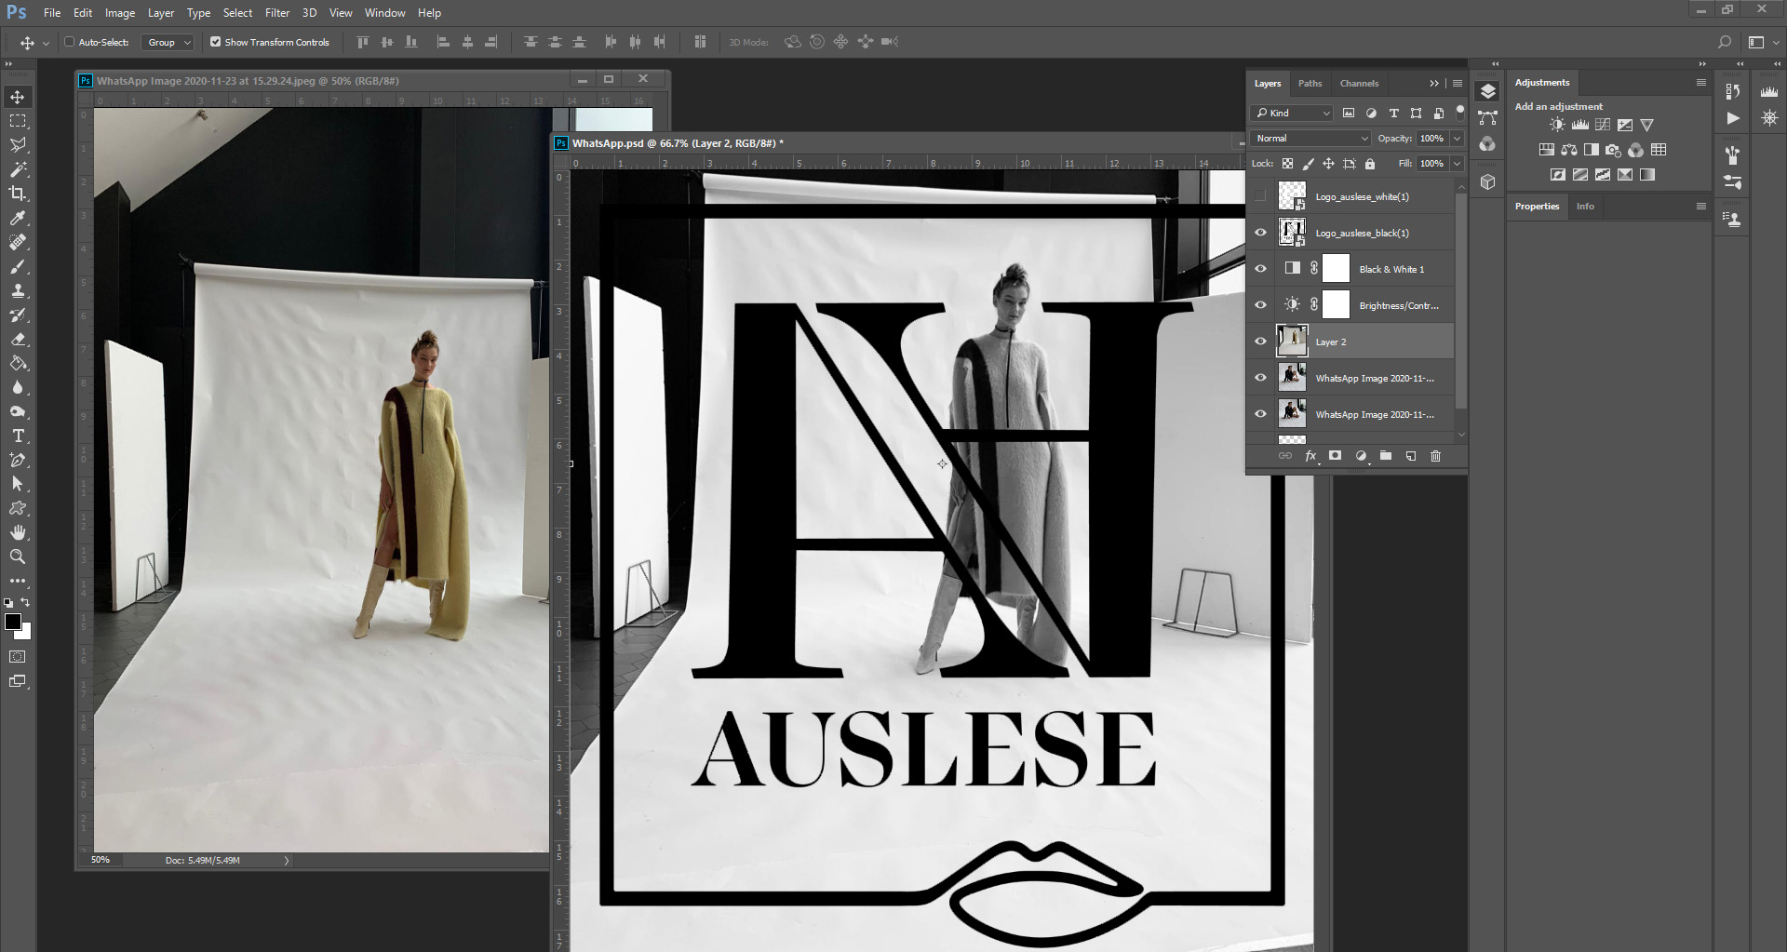Show the Logo_auslese_white(1) layer
This screenshot has width=1787, height=952.
(1261, 196)
